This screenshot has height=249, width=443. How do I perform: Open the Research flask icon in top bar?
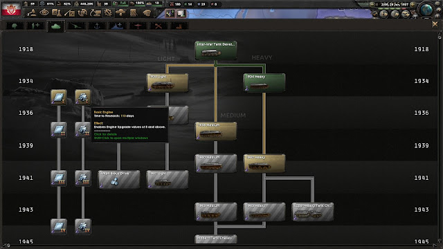57,12
